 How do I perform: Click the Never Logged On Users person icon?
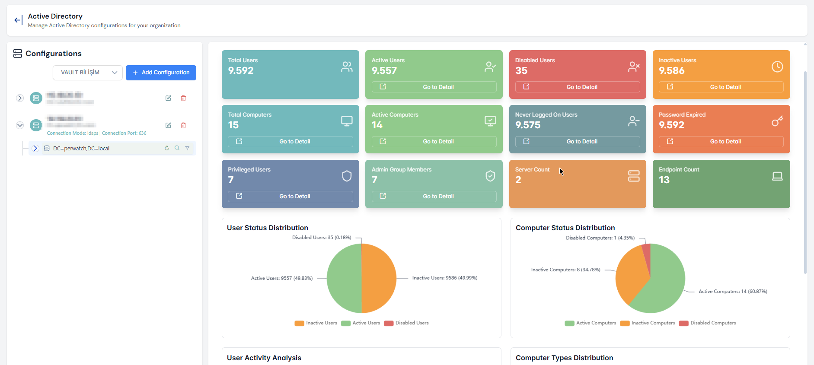[x=634, y=121]
